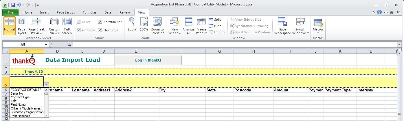Minimize the ribbon with the caret icon
Viewport: 404px width, 121px height.
tap(373, 12)
